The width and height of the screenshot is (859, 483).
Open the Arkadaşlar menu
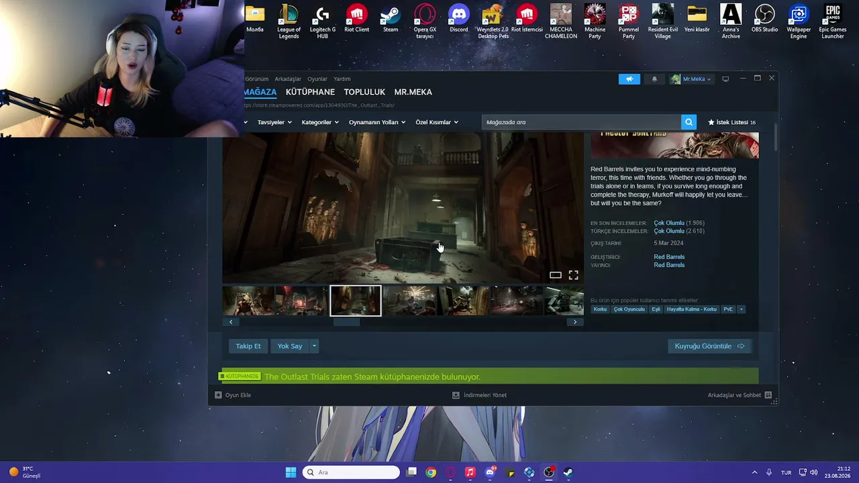pyautogui.click(x=288, y=79)
